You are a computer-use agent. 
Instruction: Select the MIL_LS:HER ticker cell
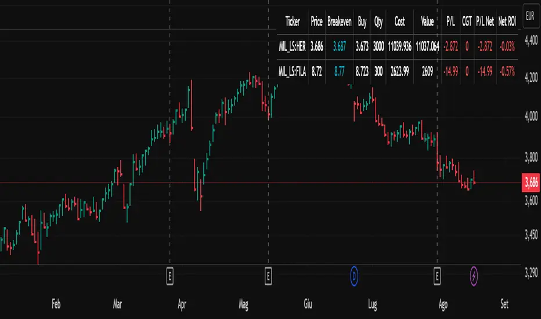tap(292, 46)
